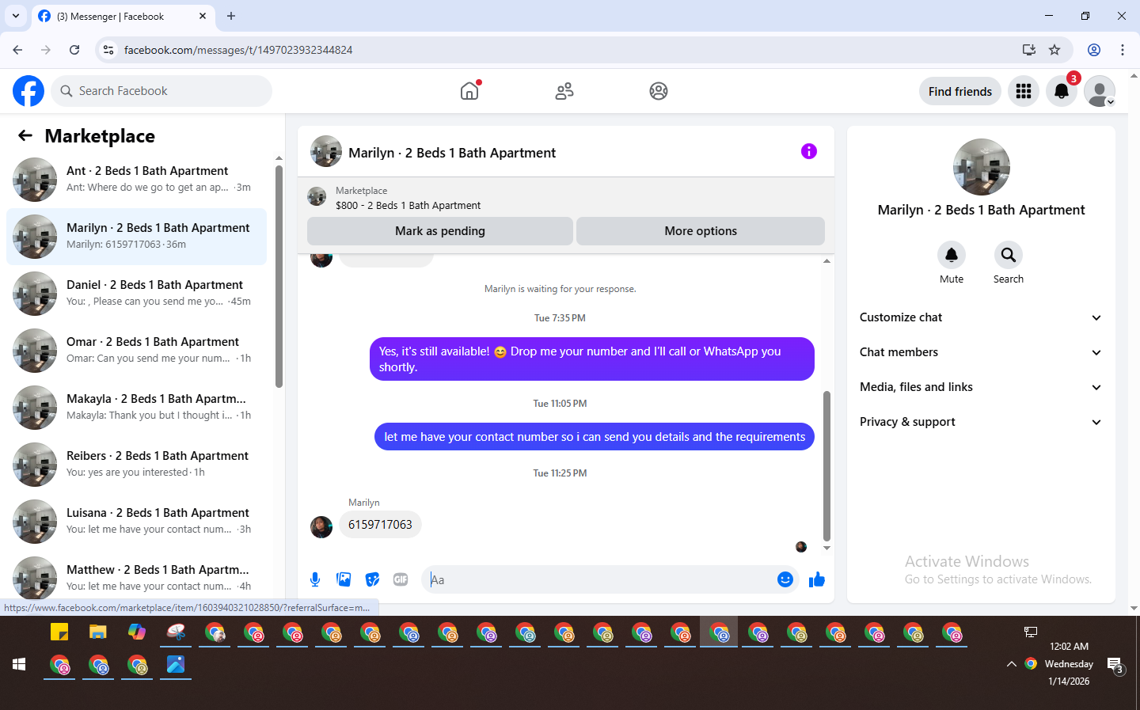Click Mark as pending button
This screenshot has height=710, width=1140.
(440, 231)
